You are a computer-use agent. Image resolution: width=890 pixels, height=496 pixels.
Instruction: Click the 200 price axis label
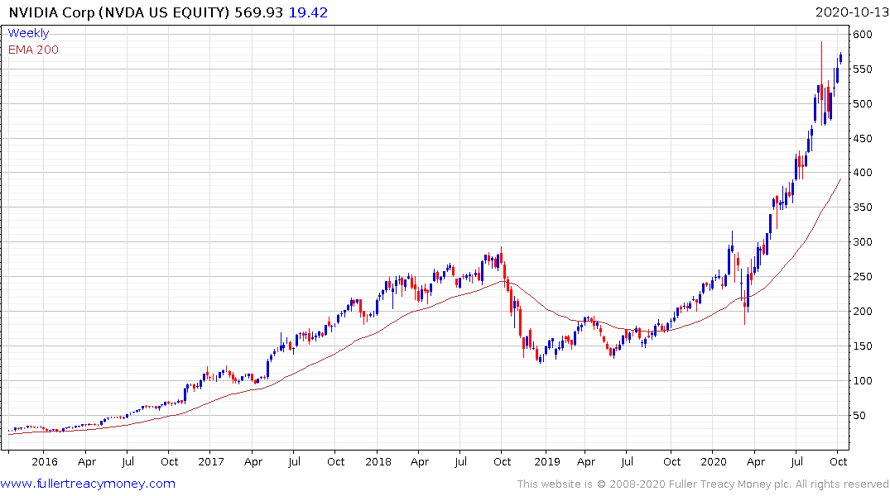pos(862,311)
